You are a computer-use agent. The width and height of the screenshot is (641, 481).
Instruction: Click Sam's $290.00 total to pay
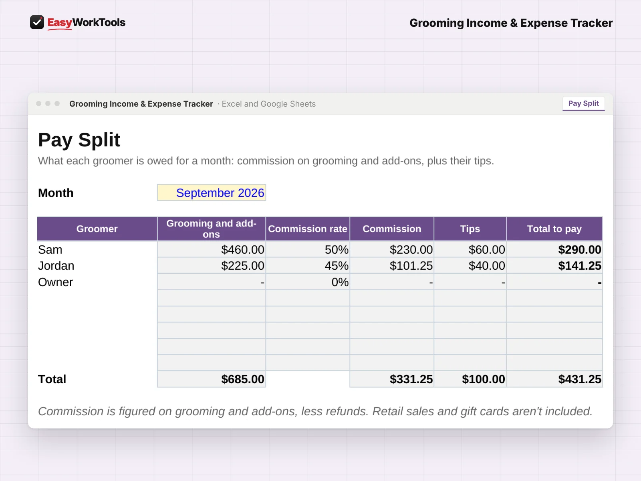[554, 250]
